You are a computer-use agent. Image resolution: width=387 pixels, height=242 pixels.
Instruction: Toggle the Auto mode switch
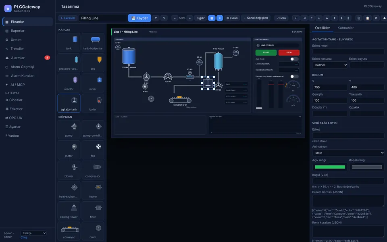294,59
